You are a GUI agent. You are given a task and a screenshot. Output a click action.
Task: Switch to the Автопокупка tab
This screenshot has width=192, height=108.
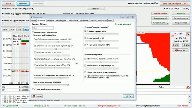[61, 21]
